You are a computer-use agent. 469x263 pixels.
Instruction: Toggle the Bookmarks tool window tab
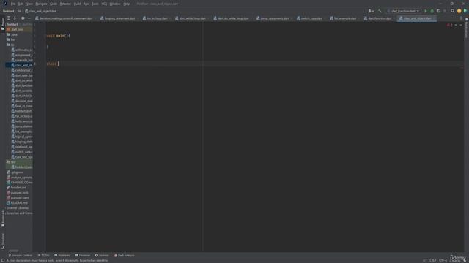coord(3,218)
